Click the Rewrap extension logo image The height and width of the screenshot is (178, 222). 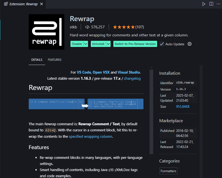click(47, 32)
